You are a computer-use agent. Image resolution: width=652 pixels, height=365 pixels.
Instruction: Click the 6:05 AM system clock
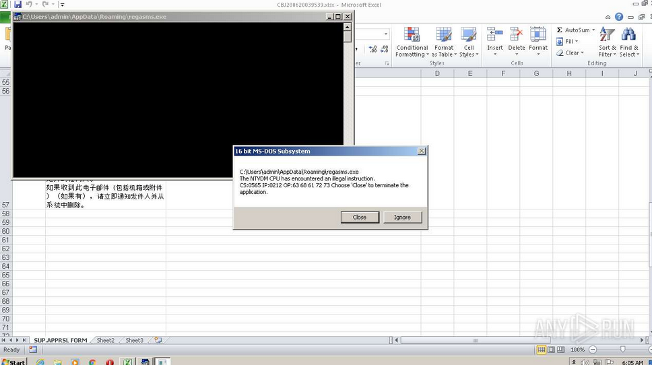click(x=632, y=362)
